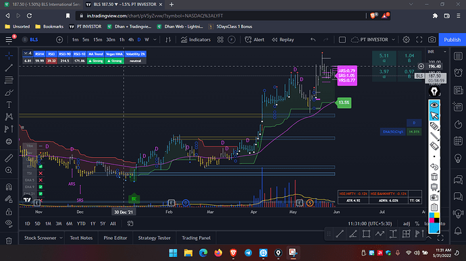
Task: Toggle percent scale on price axis
Action: pos(417,224)
